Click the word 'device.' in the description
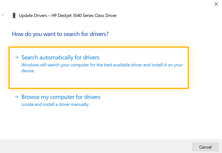The image size is (222, 153). tap(28, 71)
